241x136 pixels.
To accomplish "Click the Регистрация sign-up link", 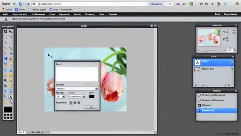I will point(230,14).
